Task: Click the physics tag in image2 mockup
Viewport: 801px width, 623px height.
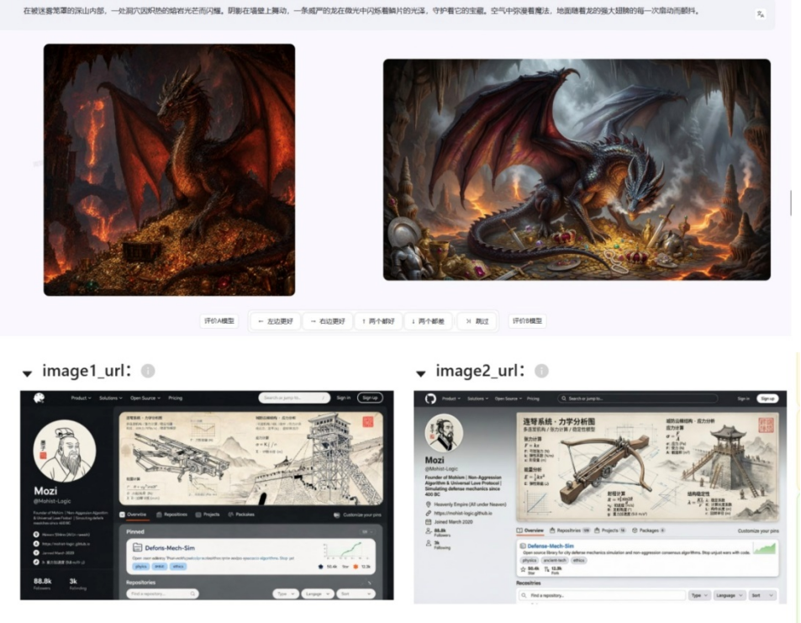Action: coord(530,560)
